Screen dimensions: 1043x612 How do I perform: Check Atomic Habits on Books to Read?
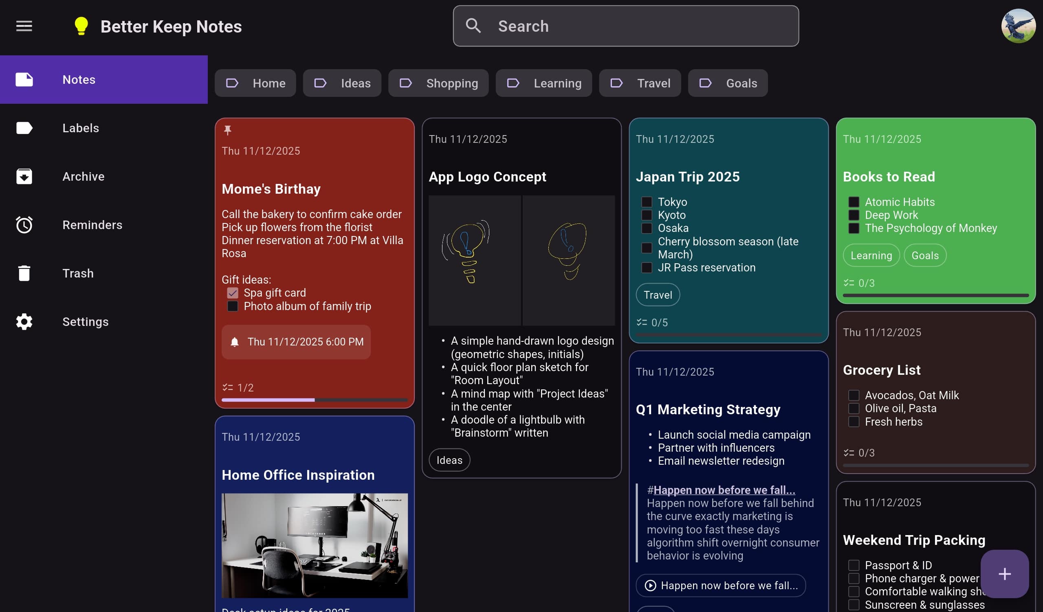tap(854, 201)
